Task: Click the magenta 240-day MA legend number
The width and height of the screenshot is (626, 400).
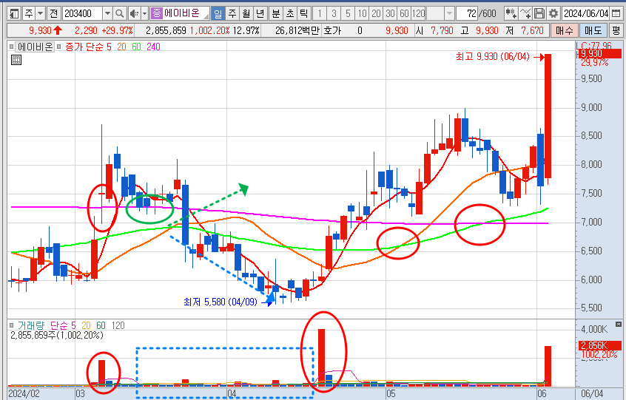Action: (x=153, y=47)
